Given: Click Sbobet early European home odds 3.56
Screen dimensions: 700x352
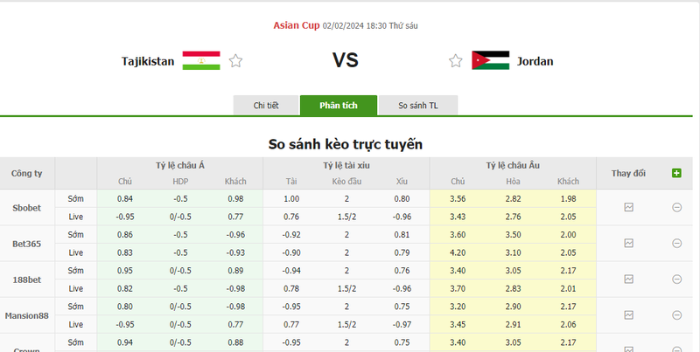Looking at the screenshot, I should [x=458, y=199].
